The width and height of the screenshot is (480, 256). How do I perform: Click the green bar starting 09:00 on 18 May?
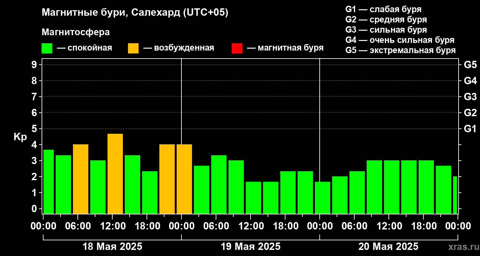pos(98,187)
